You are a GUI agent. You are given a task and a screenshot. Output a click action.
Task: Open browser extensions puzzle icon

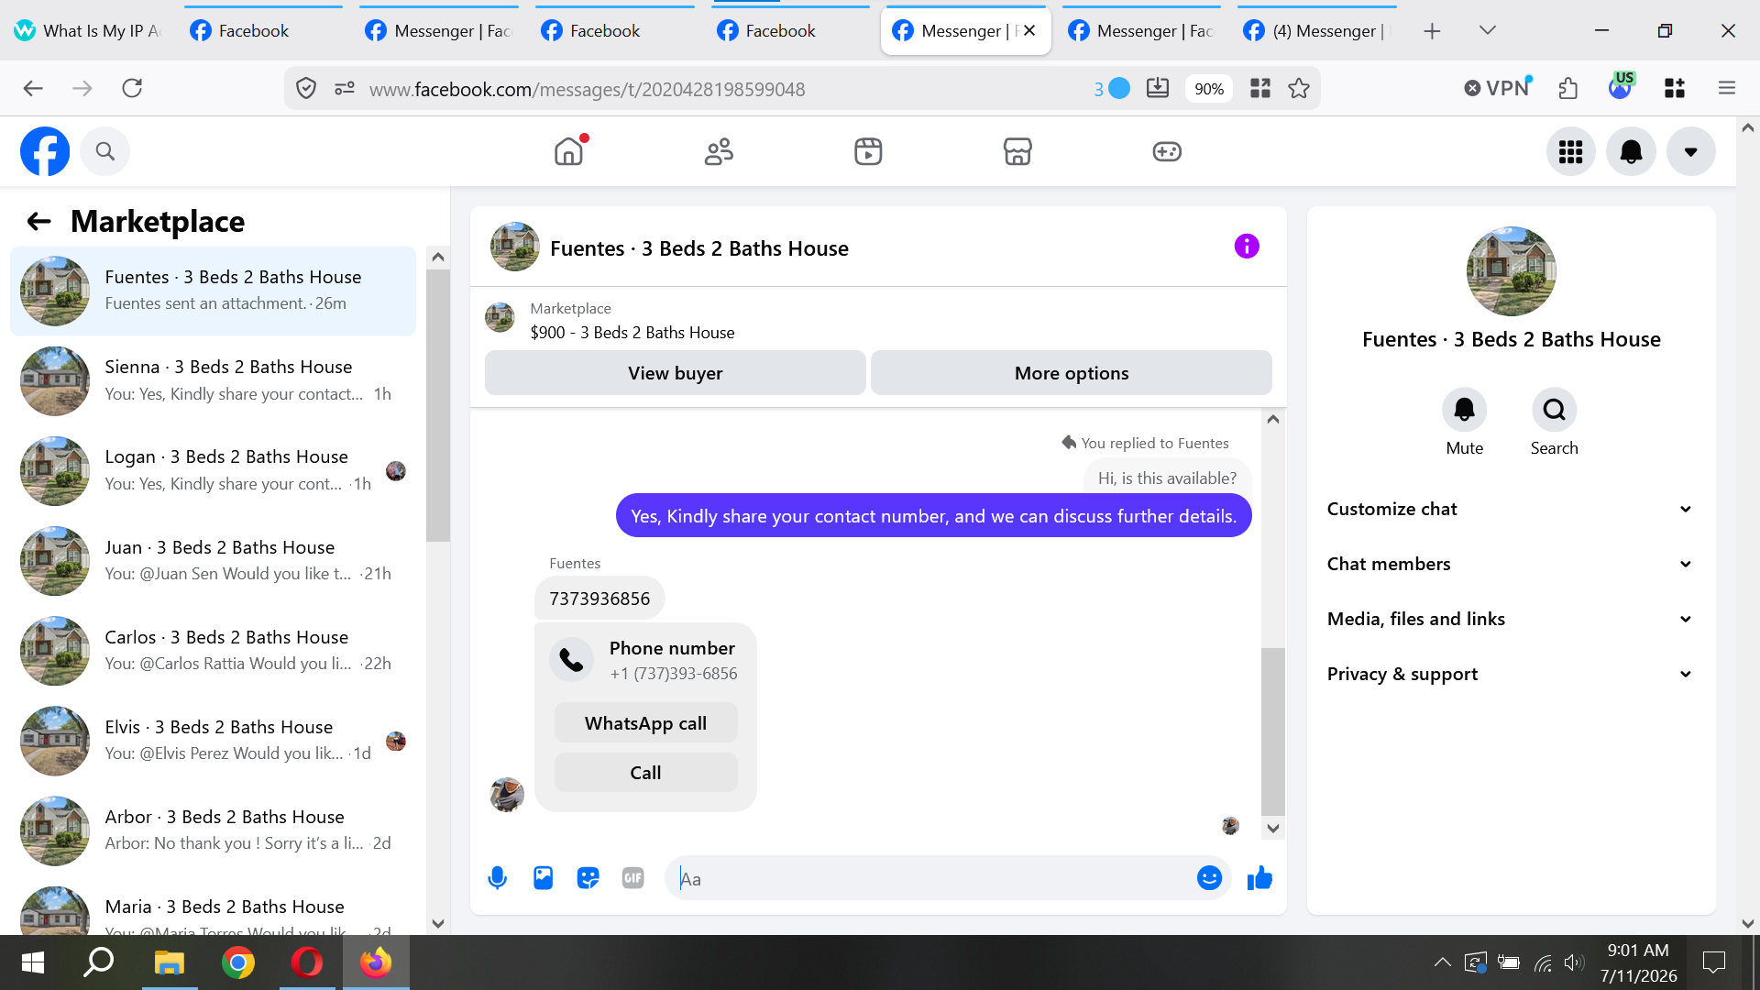coord(1568,88)
